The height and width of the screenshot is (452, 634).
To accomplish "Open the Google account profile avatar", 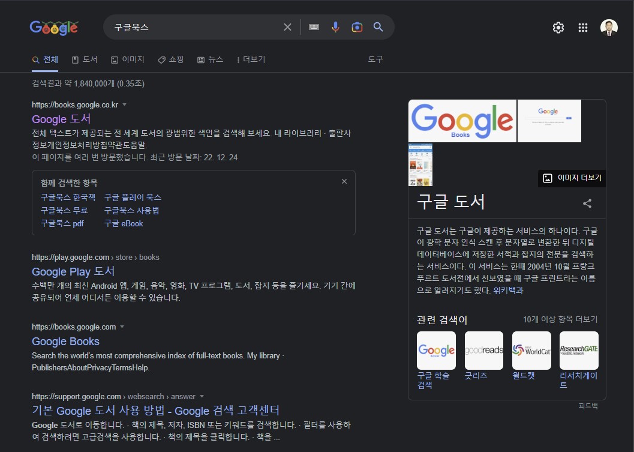I will [609, 28].
